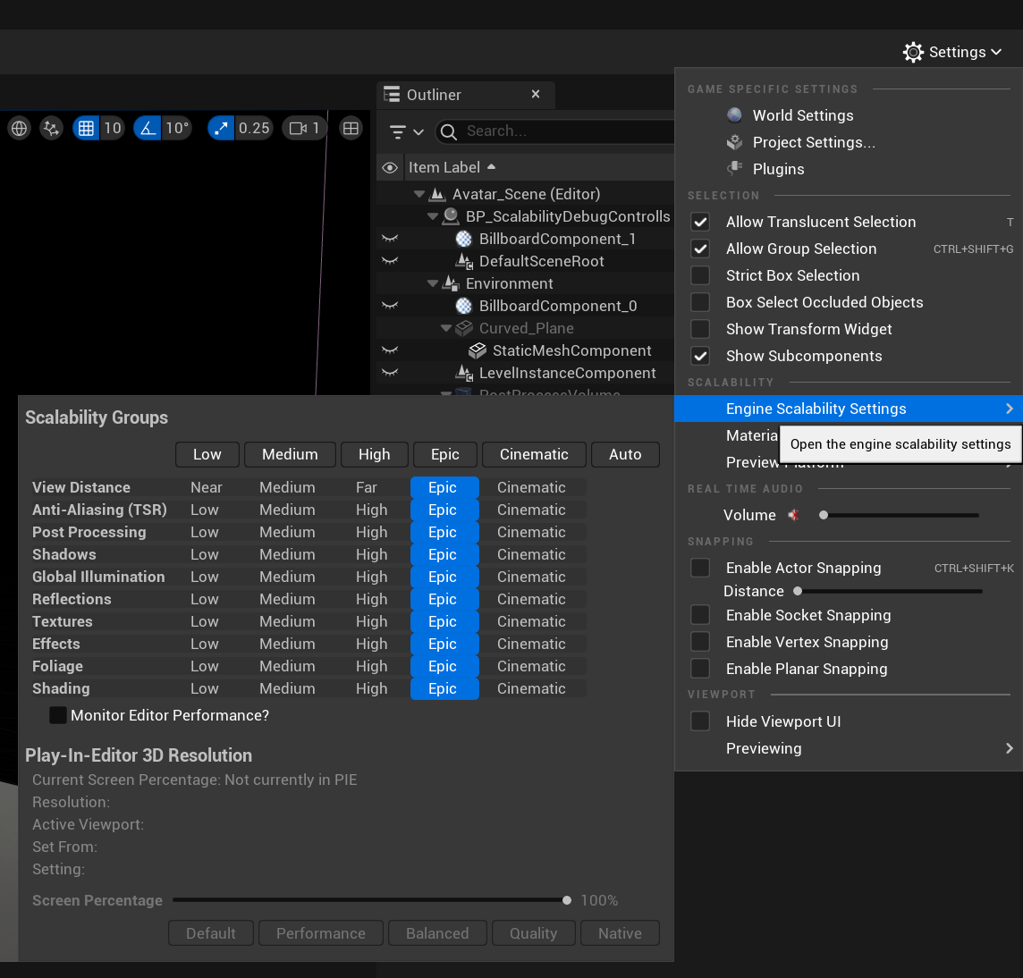Click the Auto scalability button
Screen dimensions: 1023x978
click(625, 455)
